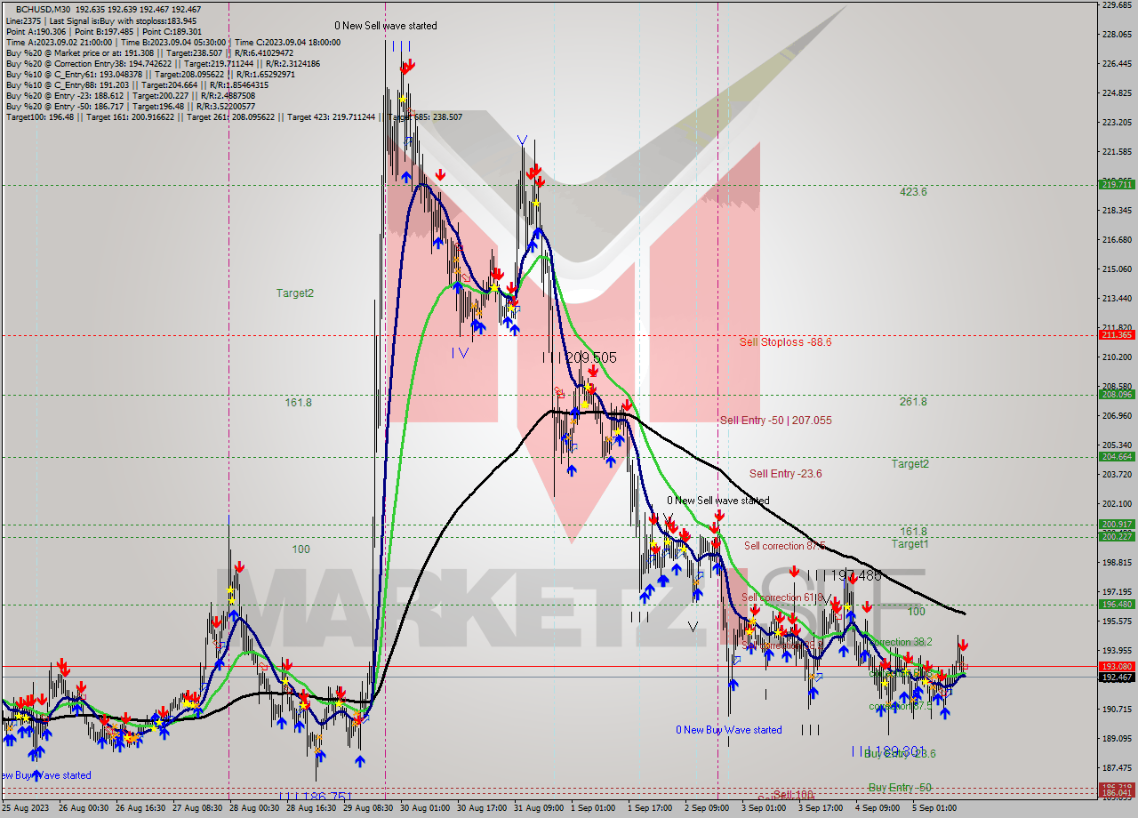
Task: Click the '3 Sep 17:00' time label
Action: click(821, 808)
